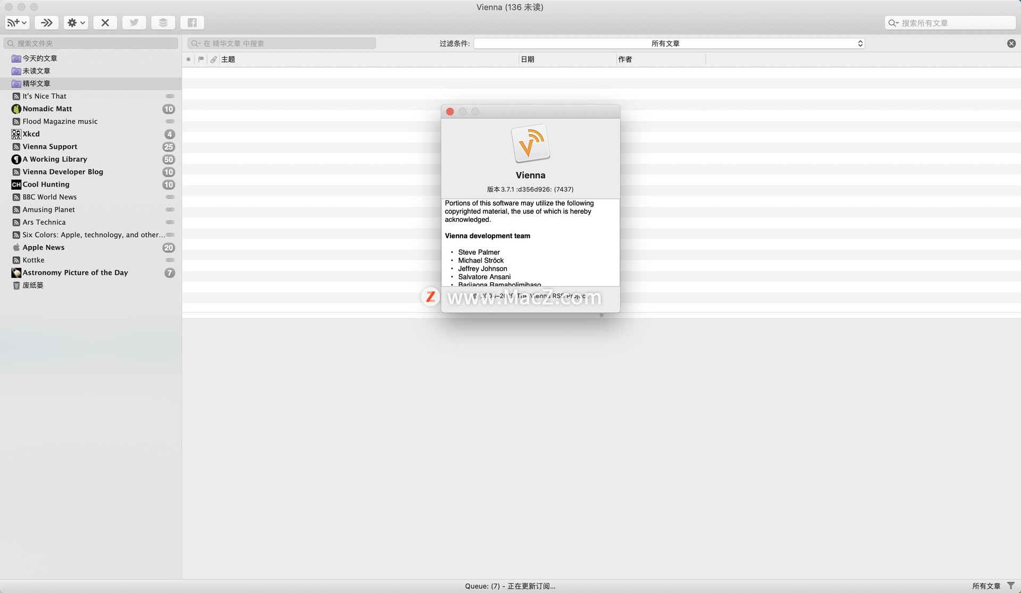Select Kottke feed

(x=91, y=260)
